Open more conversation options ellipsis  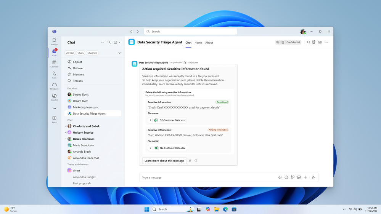pyautogui.click(x=326, y=42)
